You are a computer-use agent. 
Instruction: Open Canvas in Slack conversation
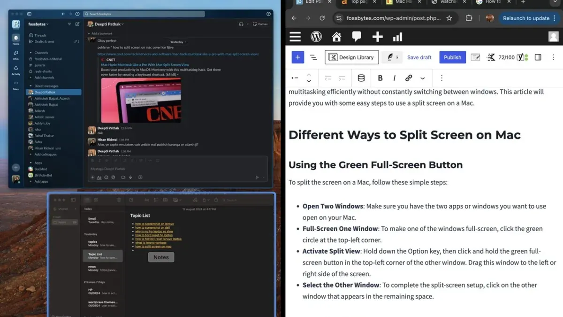pyautogui.click(x=261, y=24)
